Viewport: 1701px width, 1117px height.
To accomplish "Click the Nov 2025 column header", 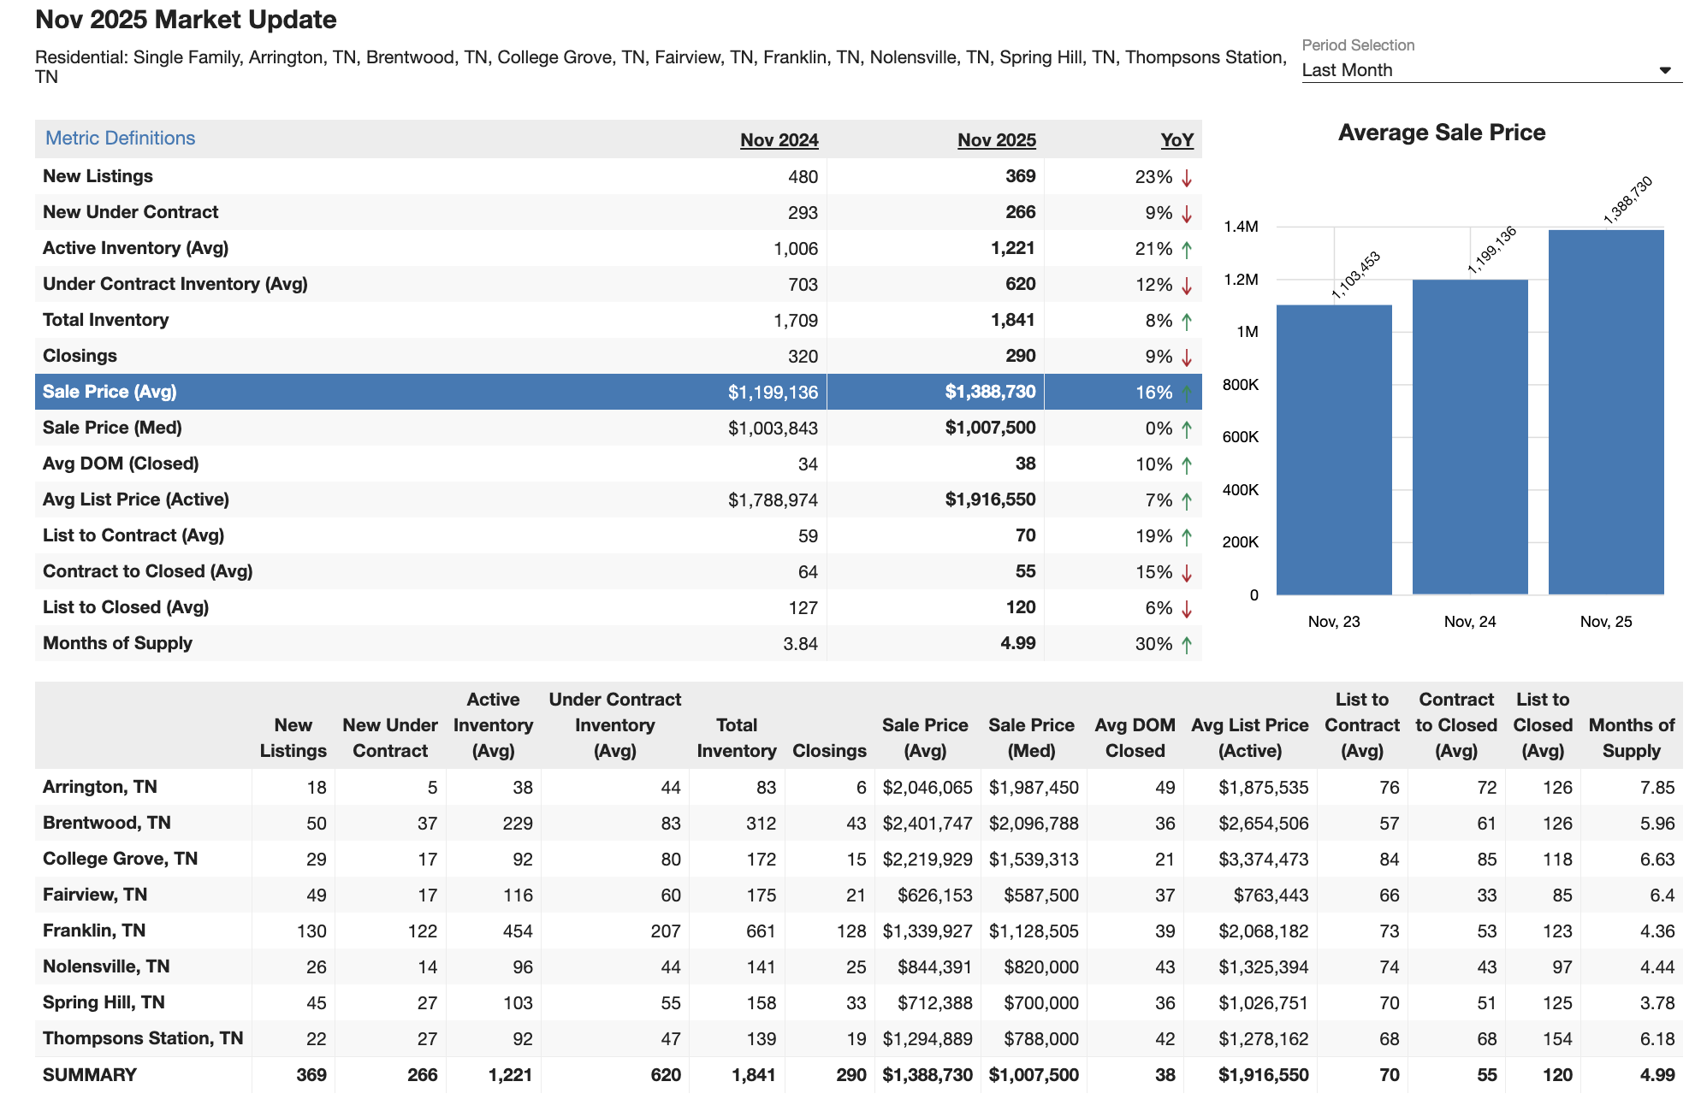I will coord(996,140).
